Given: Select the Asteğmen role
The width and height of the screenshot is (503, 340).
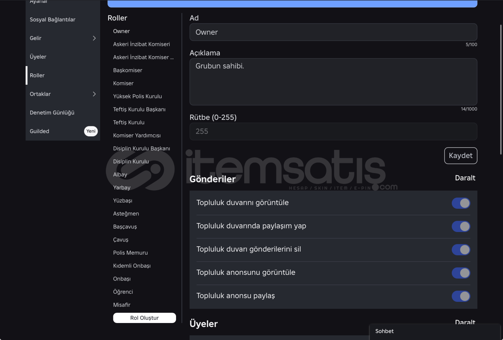Looking at the screenshot, I should click(126, 213).
